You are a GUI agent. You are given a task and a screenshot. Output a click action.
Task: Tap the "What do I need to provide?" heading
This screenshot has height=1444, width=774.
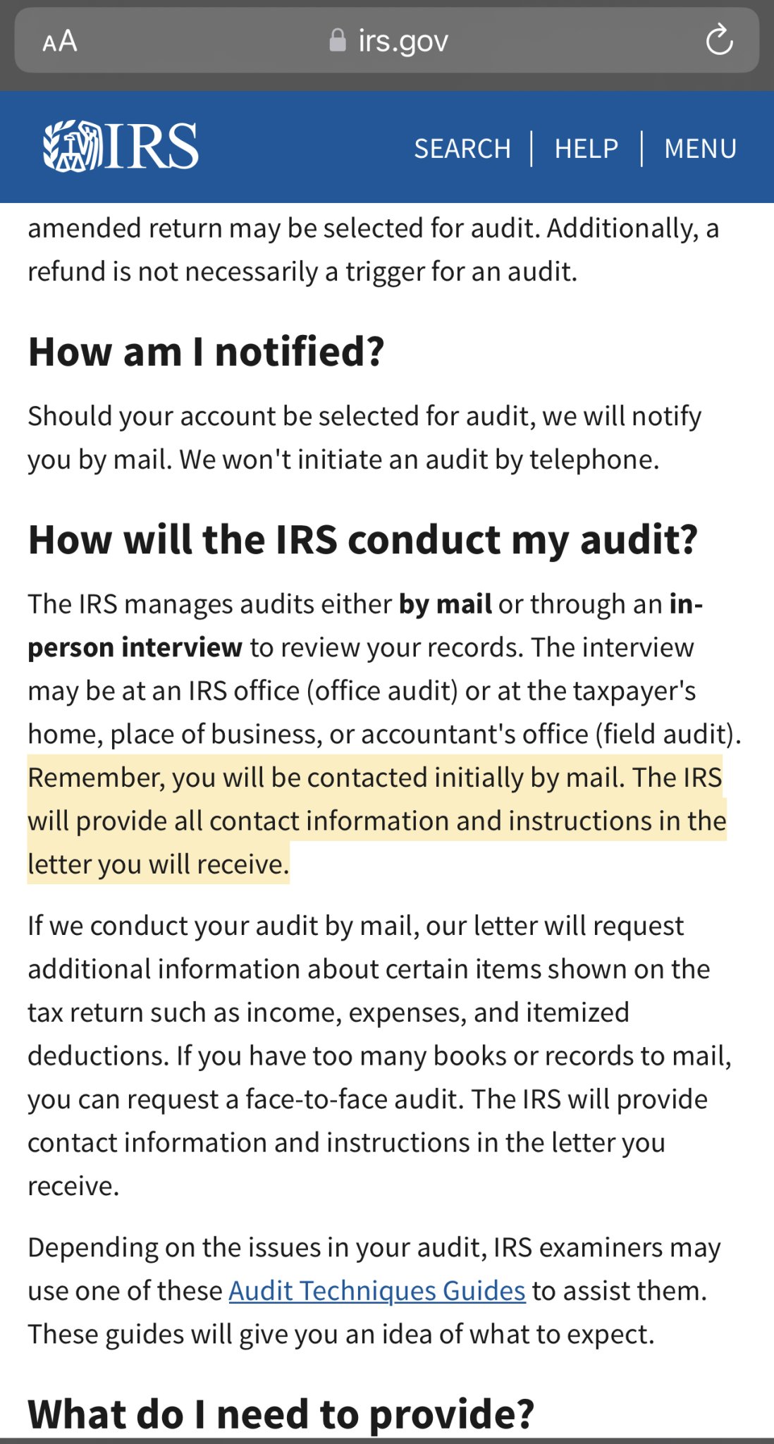[281, 1414]
